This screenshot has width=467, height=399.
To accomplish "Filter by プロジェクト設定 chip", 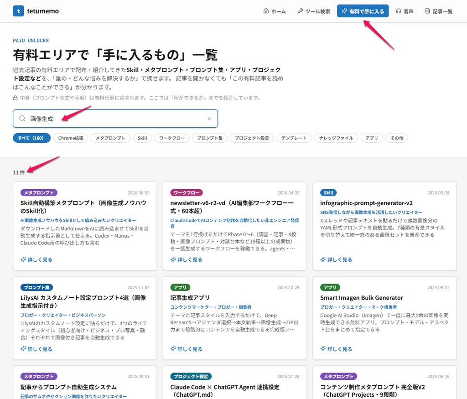I will coord(252,138).
